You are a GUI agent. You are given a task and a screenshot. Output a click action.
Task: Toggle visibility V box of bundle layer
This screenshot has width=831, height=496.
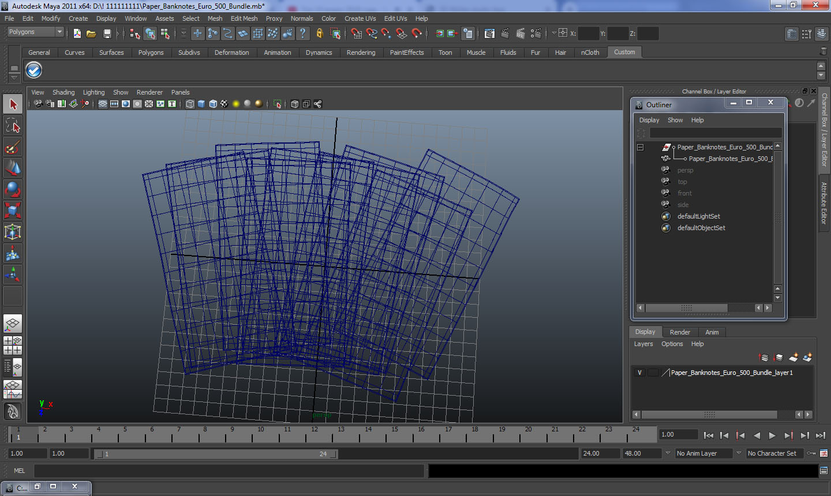click(639, 373)
